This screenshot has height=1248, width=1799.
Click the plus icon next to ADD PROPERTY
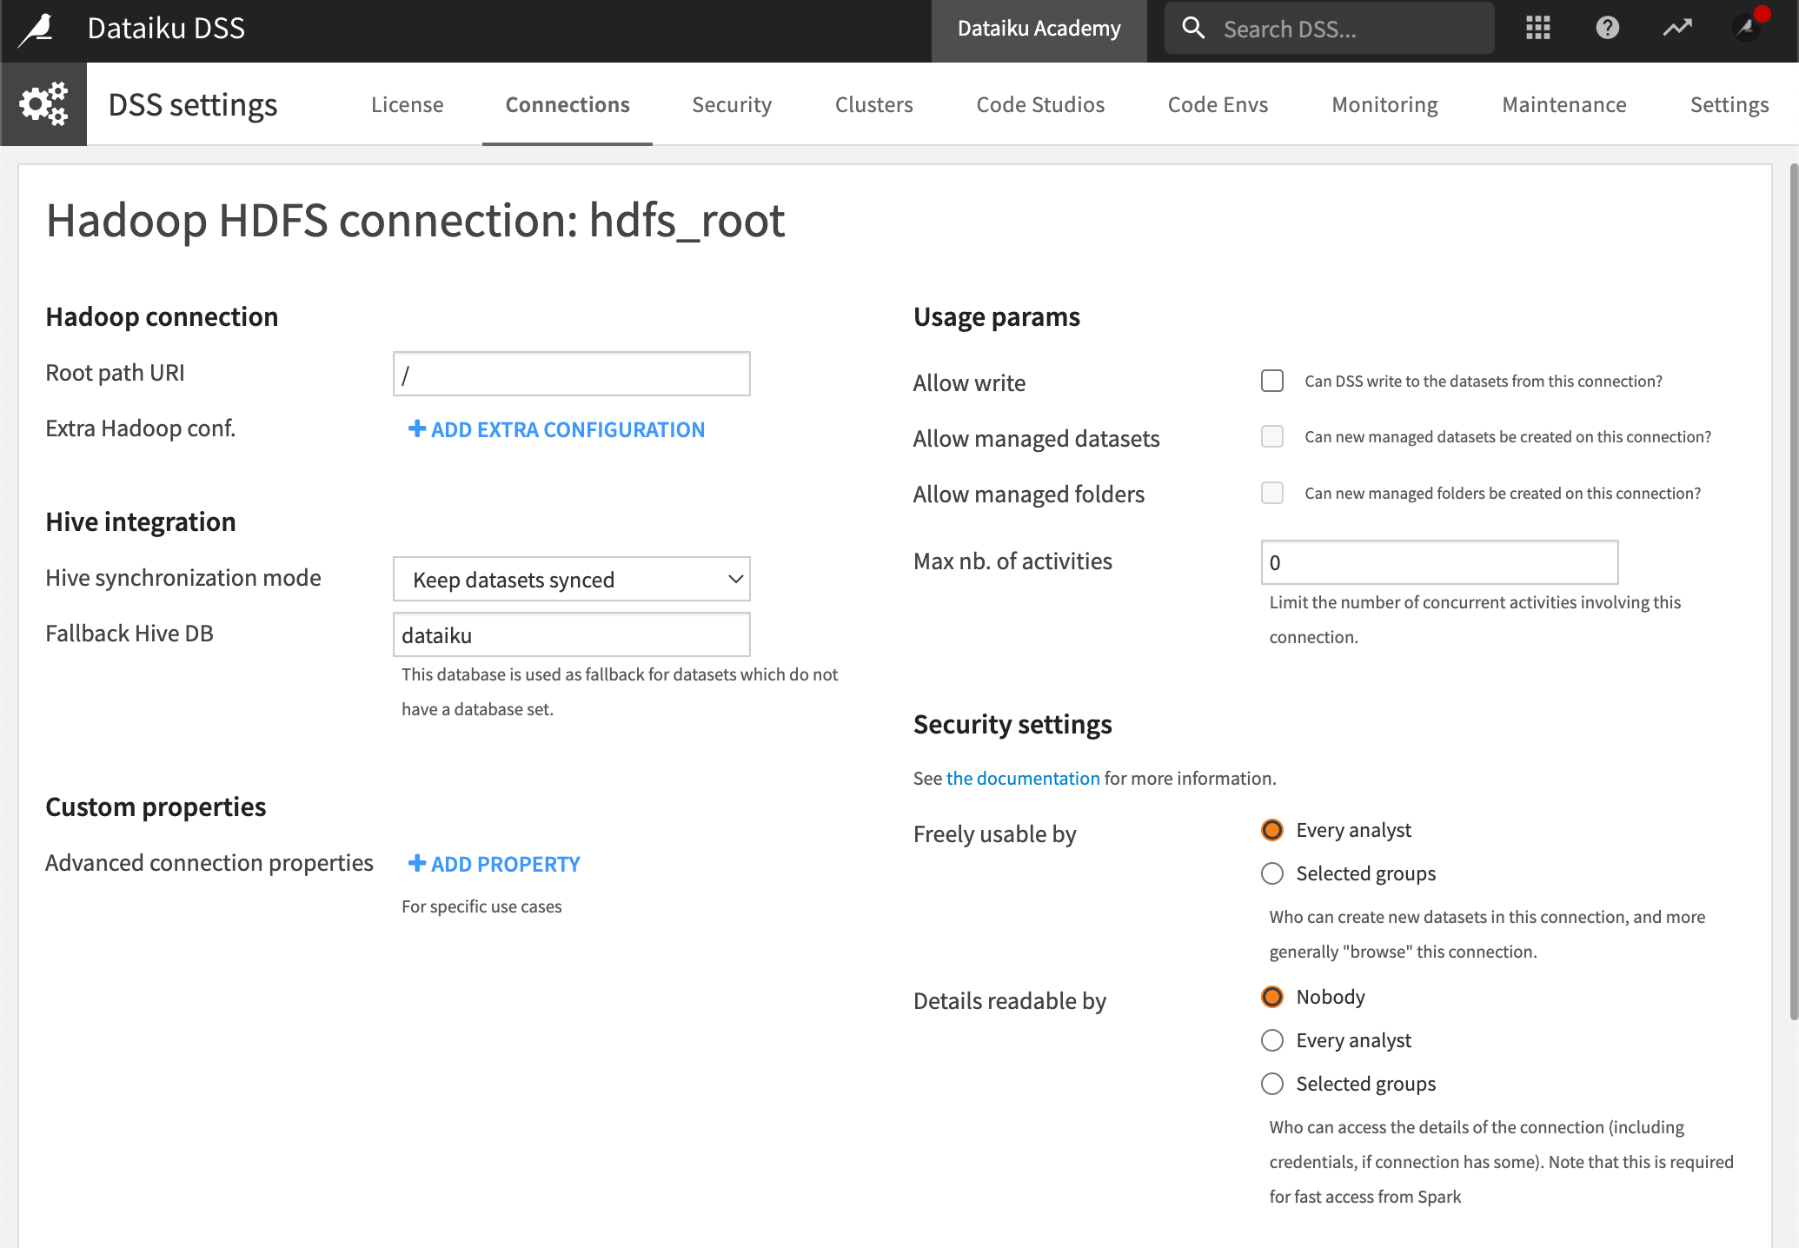(417, 863)
